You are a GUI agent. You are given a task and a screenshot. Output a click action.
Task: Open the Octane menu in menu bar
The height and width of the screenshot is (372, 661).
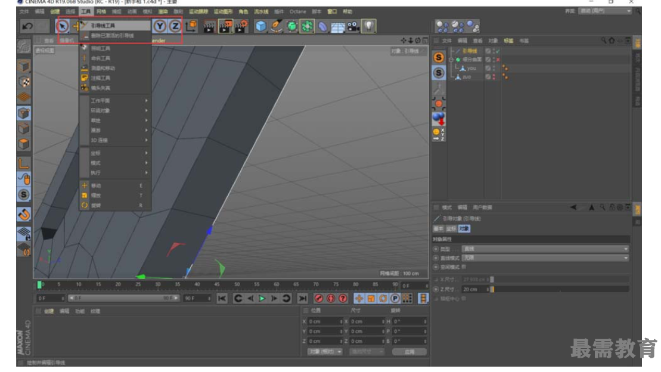(x=297, y=11)
